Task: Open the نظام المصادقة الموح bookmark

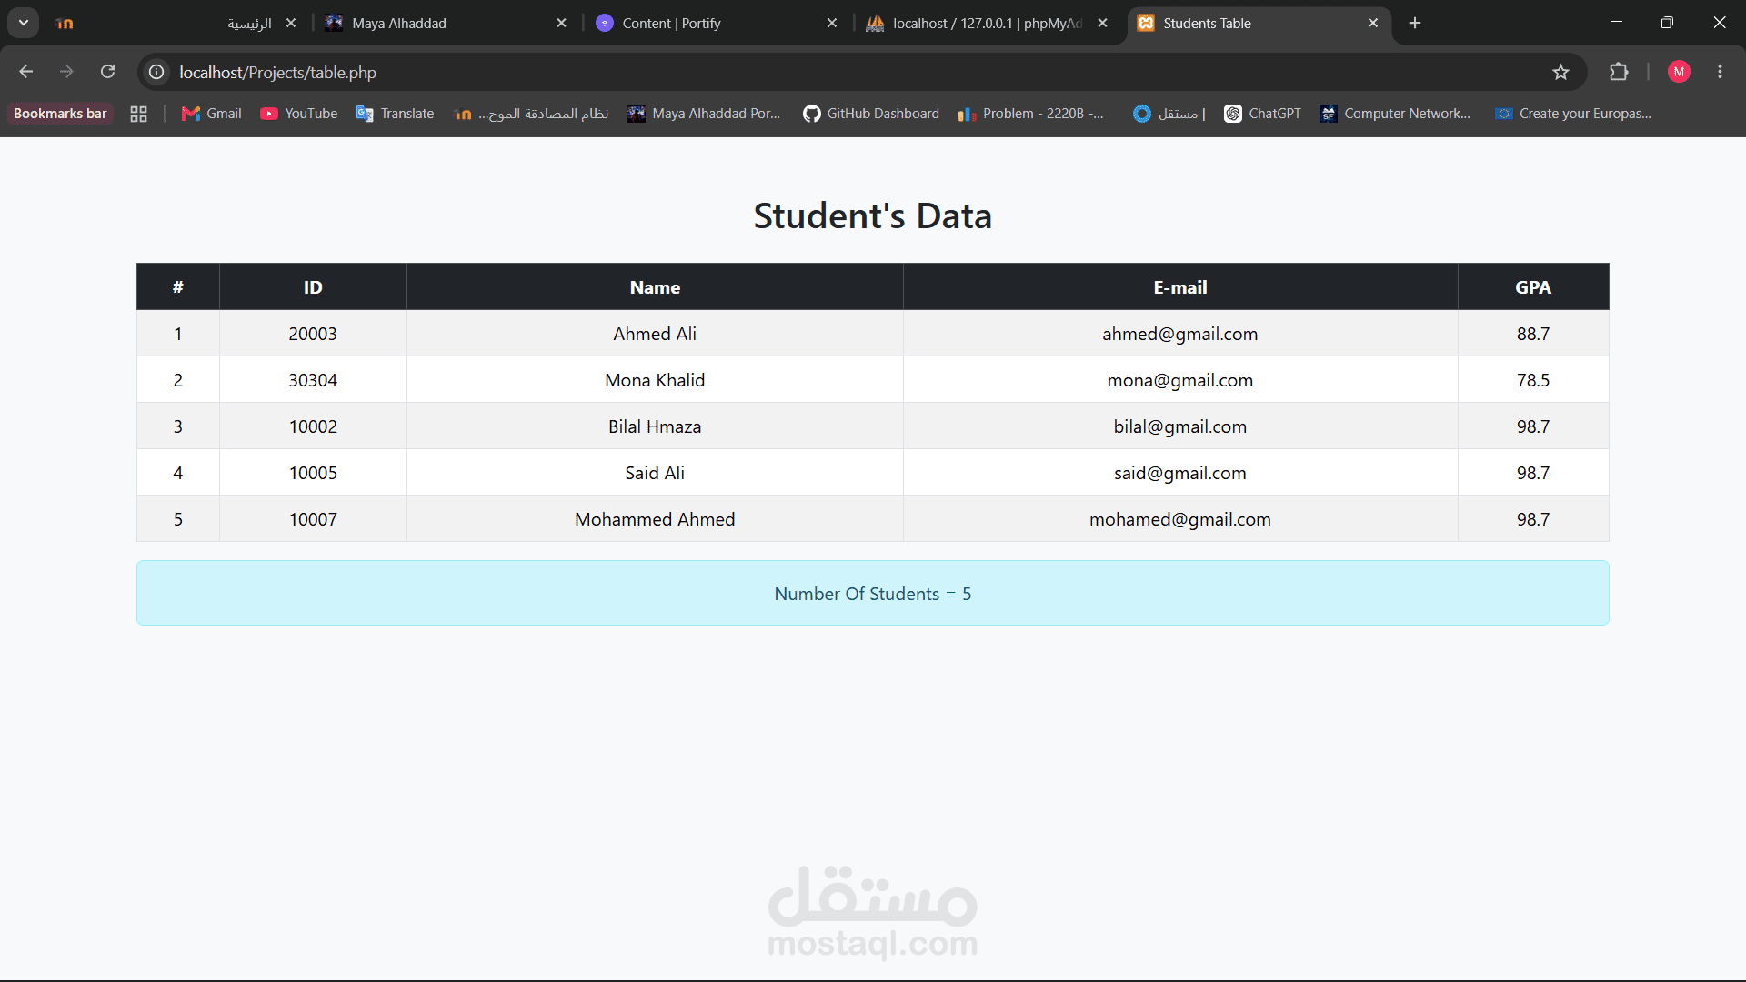Action: tap(531, 114)
